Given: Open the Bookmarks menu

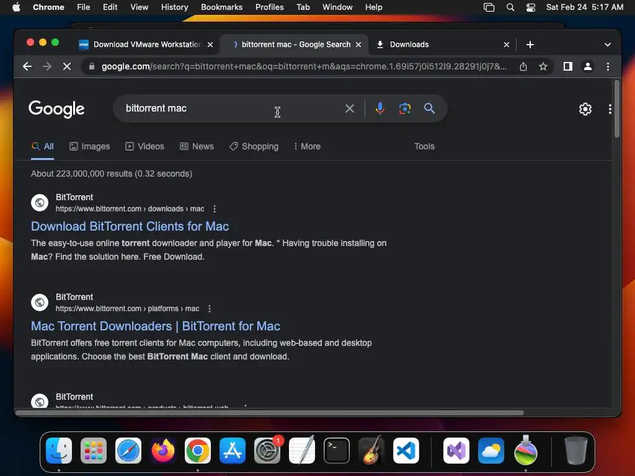Looking at the screenshot, I should 221,7.
